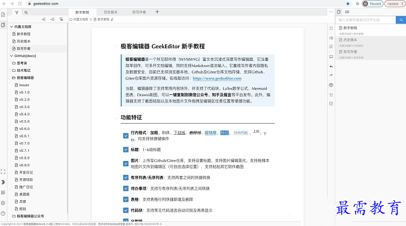
Task: Toggle the outline list icon in right toolbar
Action: pos(331,38)
